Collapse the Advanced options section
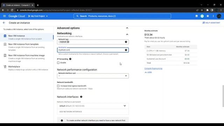The height and width of the screenshot is (126, 224). [x=127, y=28]
